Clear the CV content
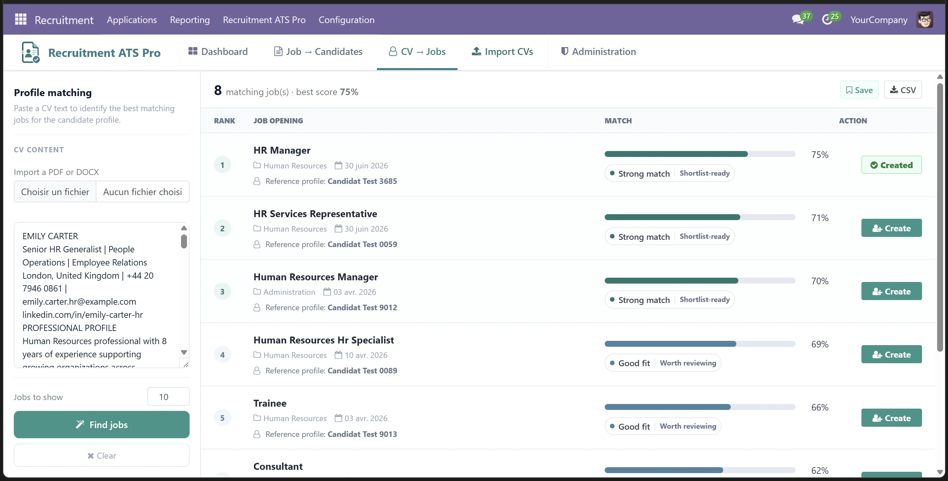This screenshot has width=948, height=481. click(x=102, y=455)
